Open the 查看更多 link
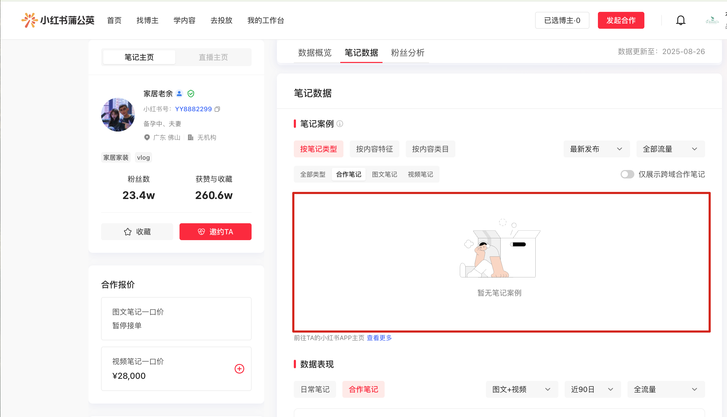 tap(379, 338)
